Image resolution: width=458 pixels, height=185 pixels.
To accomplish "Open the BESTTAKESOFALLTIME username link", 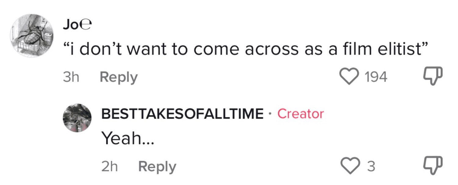I will pos(182,114).
